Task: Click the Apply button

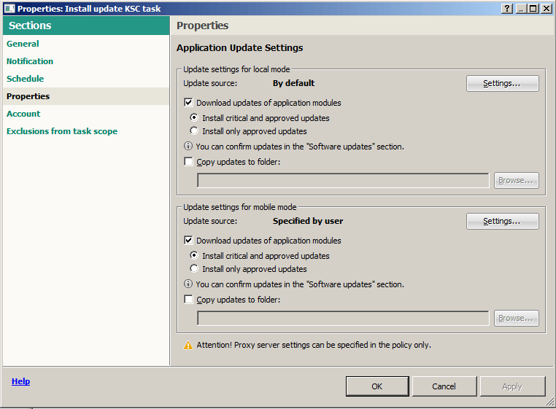Action: click(x=512, y=386)
